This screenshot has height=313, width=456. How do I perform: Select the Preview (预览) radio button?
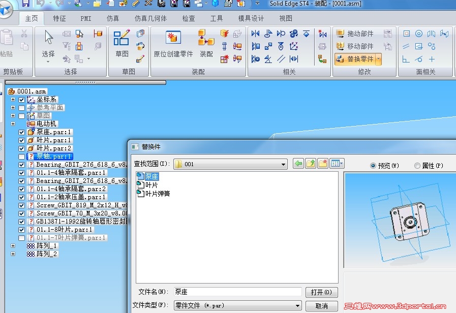[373, 166]
